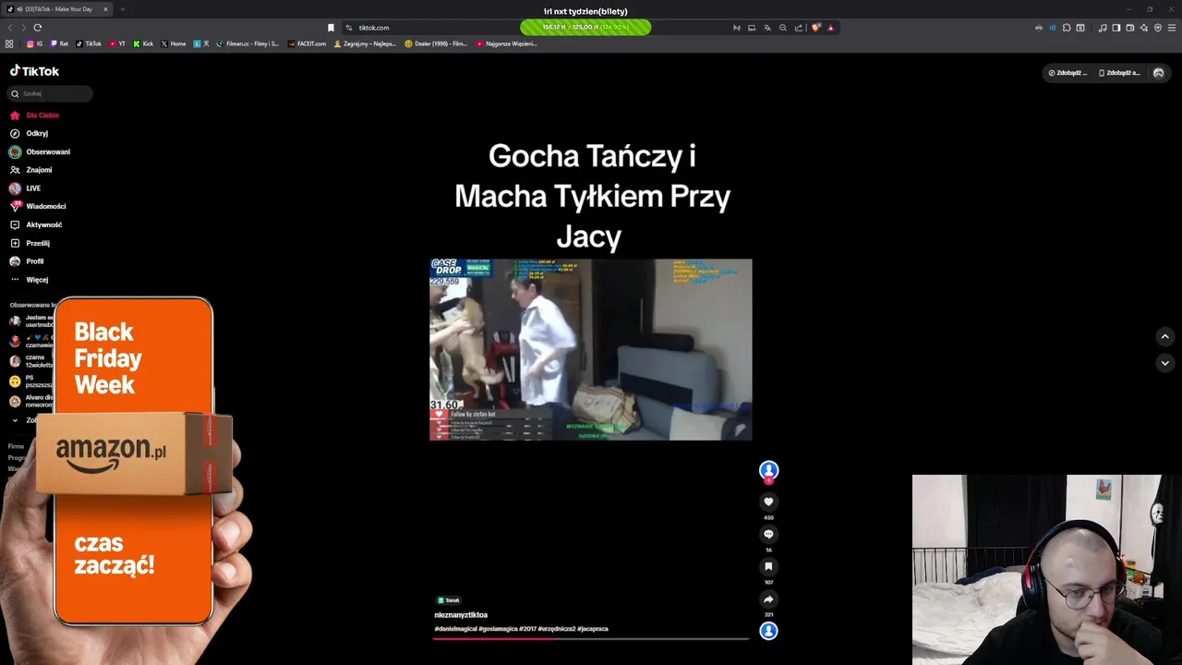Open the #danielmagical hashtag
Viewport: 1182px width, 665px height.
(455, 629)
